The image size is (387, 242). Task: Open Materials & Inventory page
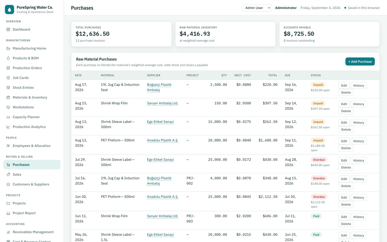pyautogui.click(x=32, y=97)
